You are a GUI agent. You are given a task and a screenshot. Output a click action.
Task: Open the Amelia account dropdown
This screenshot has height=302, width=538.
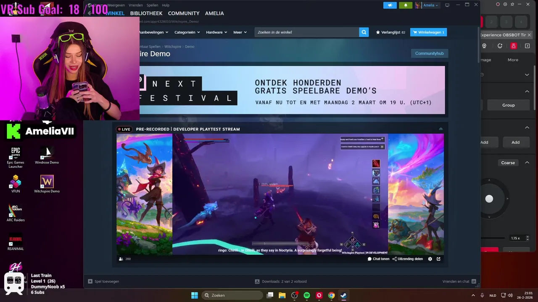427,5
